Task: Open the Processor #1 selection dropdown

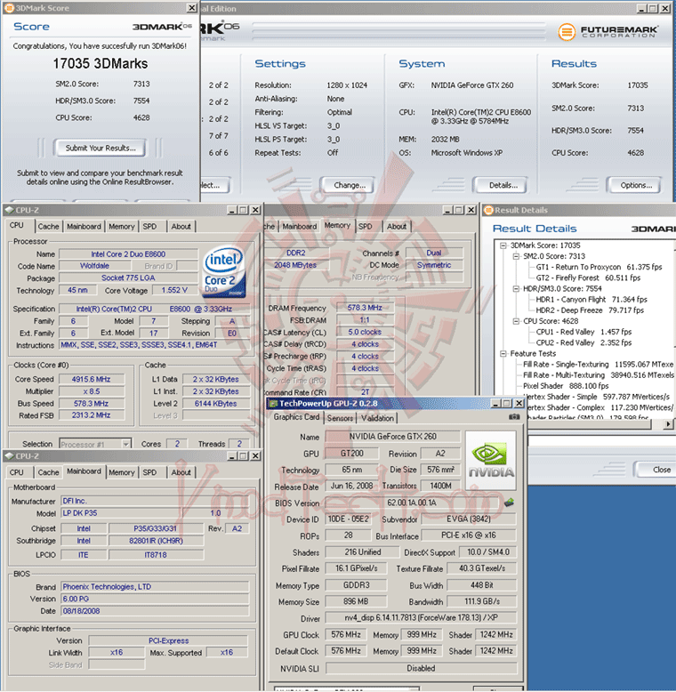Action: pos(126,444)
